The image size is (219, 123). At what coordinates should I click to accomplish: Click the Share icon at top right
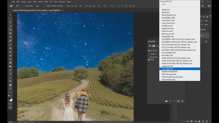209,6
